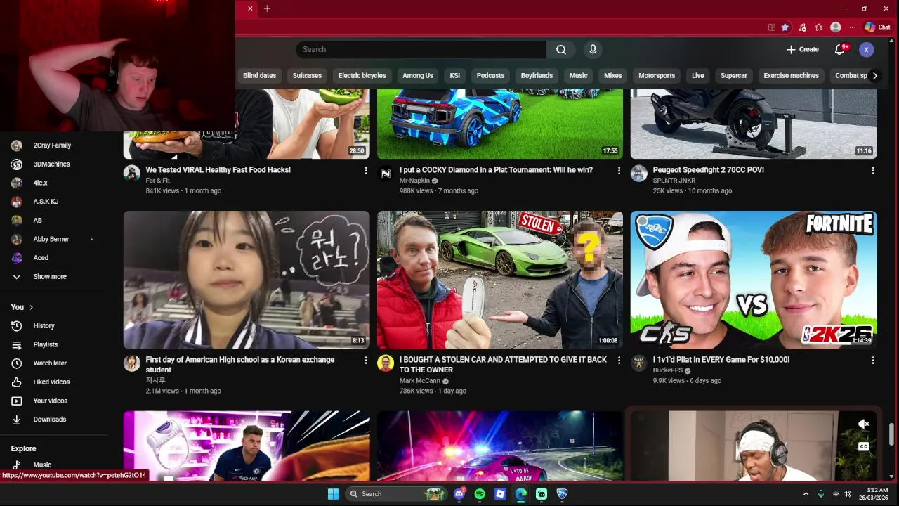Viewport: 899px width, 506px height.
Task: Open a new browser tab
Action: pos(267,8)
